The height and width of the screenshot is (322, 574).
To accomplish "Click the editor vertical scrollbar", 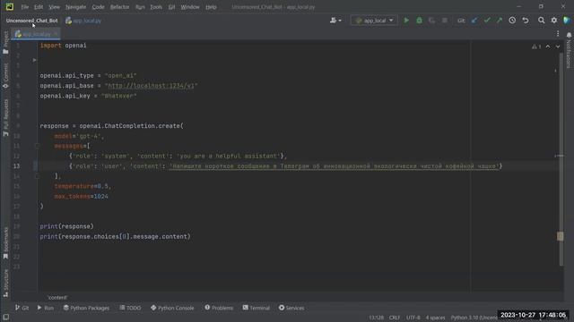I will click(561, 159).
